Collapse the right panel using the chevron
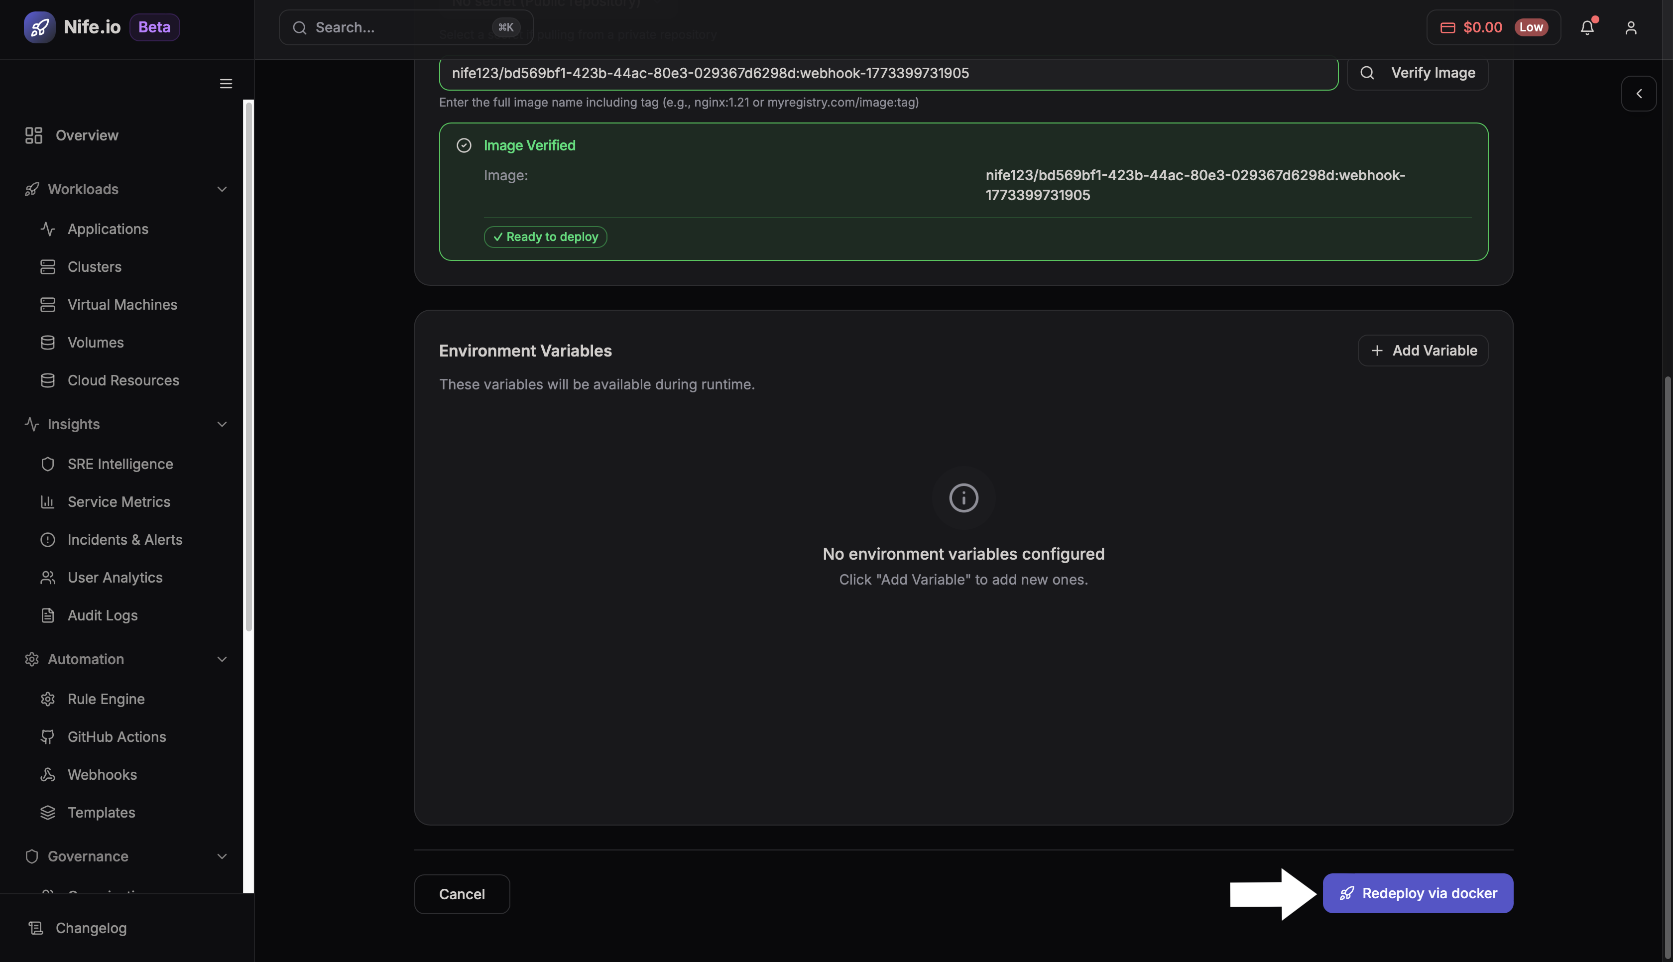Viewport: 1673px width, 962px height. coord(1639,93)
